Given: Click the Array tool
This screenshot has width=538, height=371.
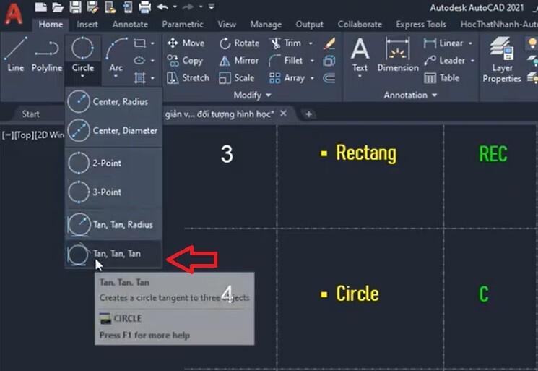Looking at the screenshot, I should [x=287, y=78].
